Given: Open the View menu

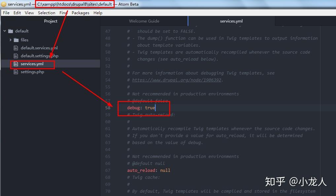Looking at the screenshot, I should [29, 13].
